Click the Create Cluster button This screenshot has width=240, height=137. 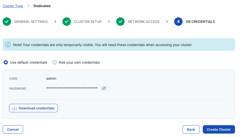219,129
